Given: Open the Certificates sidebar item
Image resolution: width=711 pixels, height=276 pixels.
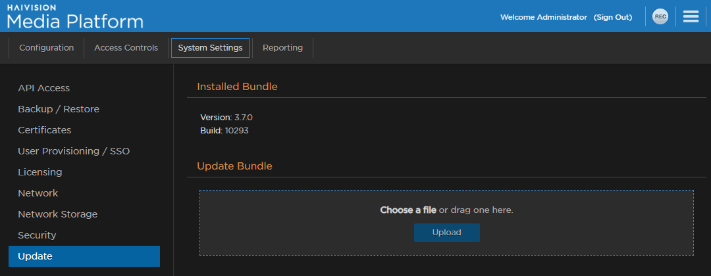Looking at the screenshot, I should click(x=44, y=130).
